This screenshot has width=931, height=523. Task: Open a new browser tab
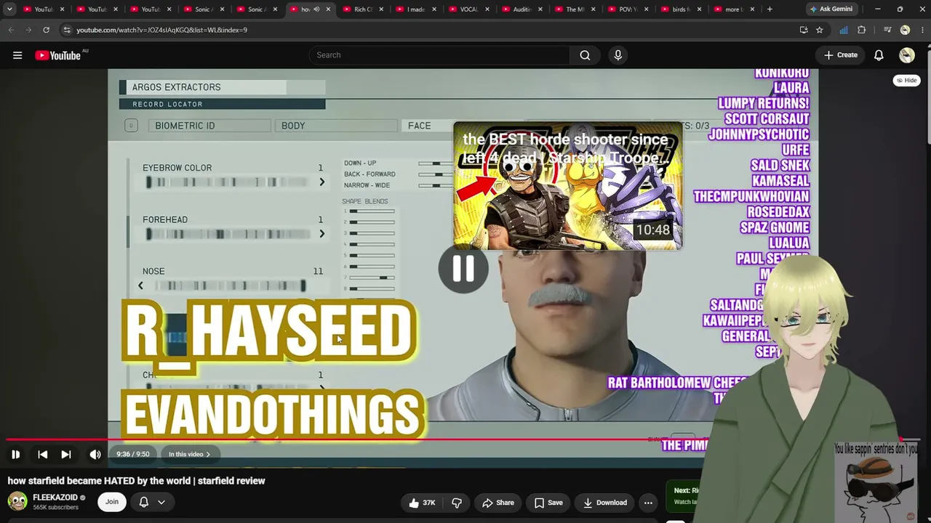tap(770, 9)
